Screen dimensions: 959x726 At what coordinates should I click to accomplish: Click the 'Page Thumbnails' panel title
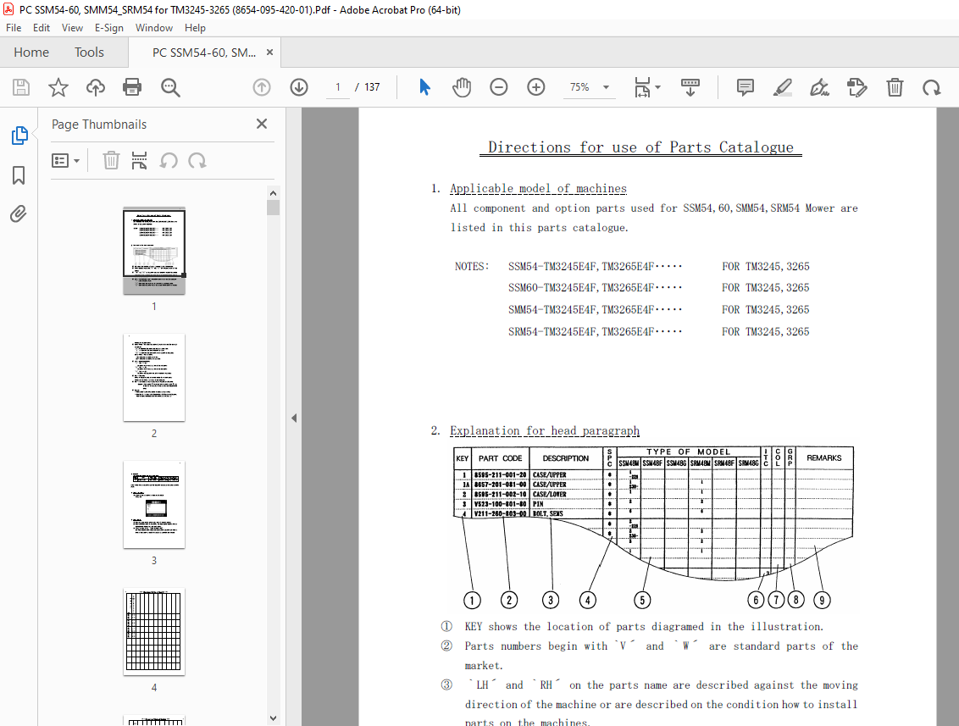[99, 125]
